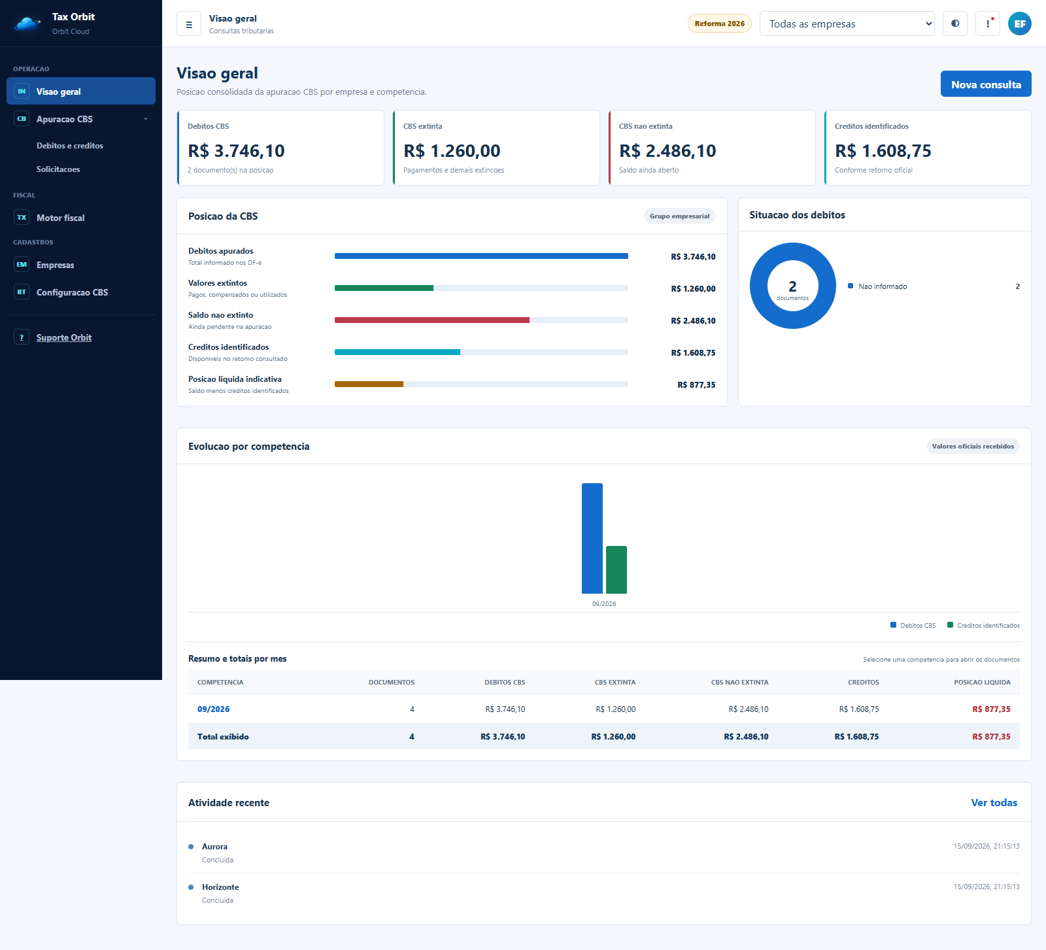
Task: Click the Nao informado blue legend swatch
Action: (x=851, y=286)
